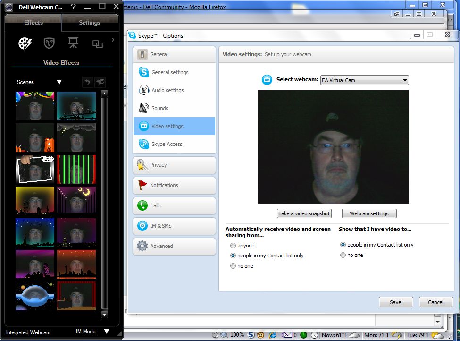Click the scroll up arrow in scenes list
This screenshot has height=341, width=460.
coord(104,94)
